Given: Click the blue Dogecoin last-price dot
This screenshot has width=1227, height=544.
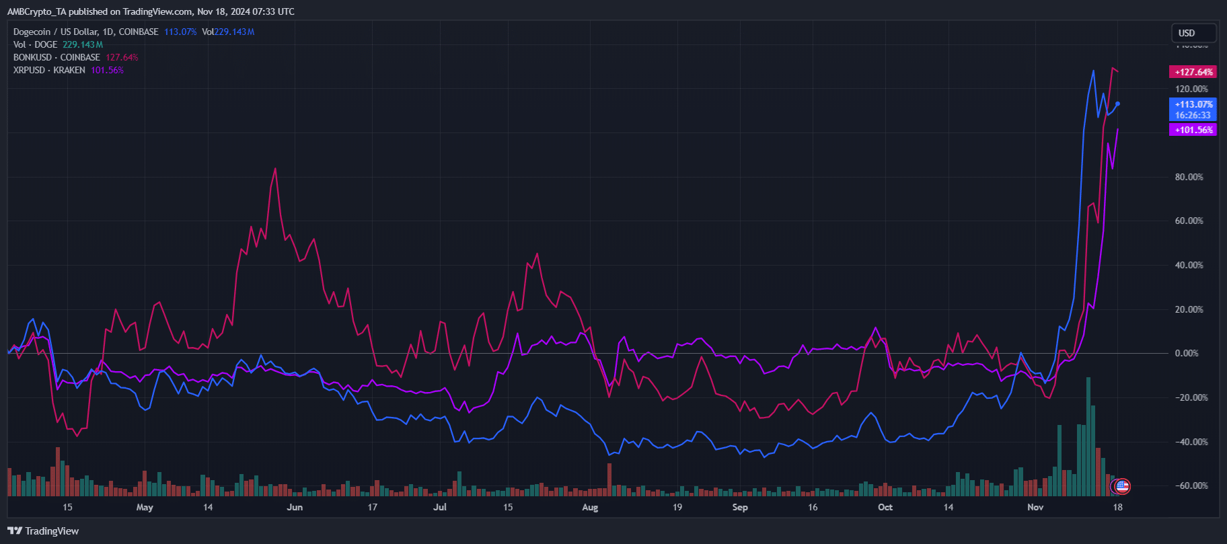Looking at the screenshot, I should [x=1117, y=104].
